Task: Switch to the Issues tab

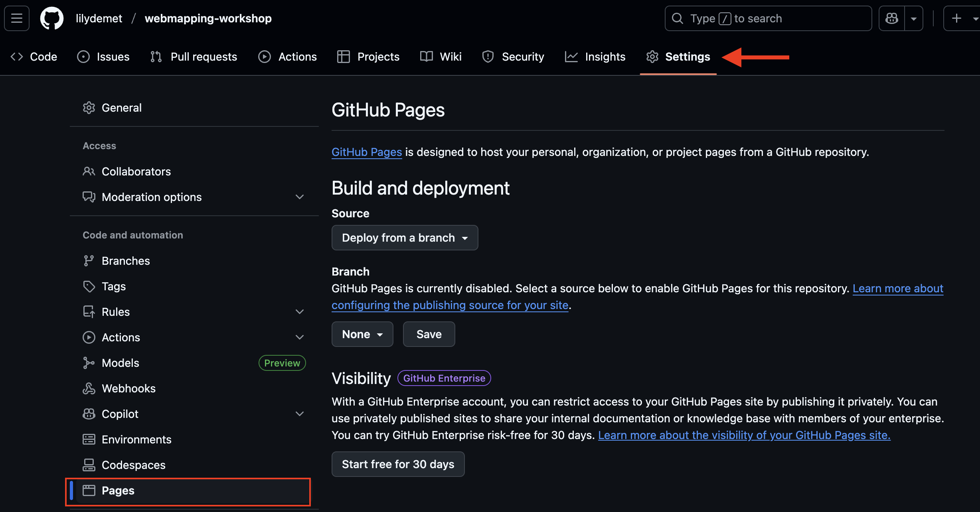Action: click(103, 57)
